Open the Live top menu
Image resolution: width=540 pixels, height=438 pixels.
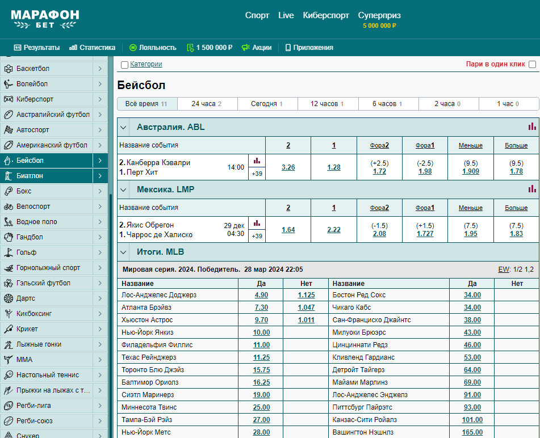pos(286,15)
